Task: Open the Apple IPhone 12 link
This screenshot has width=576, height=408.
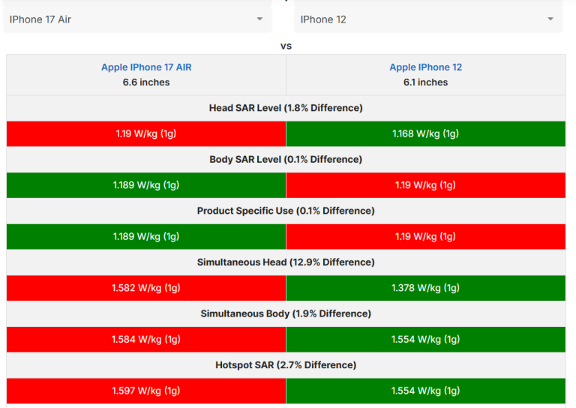Action: [425, 67]
